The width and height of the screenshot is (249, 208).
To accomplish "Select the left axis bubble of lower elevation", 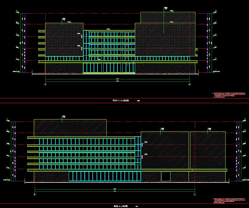I will coord(35,194).
